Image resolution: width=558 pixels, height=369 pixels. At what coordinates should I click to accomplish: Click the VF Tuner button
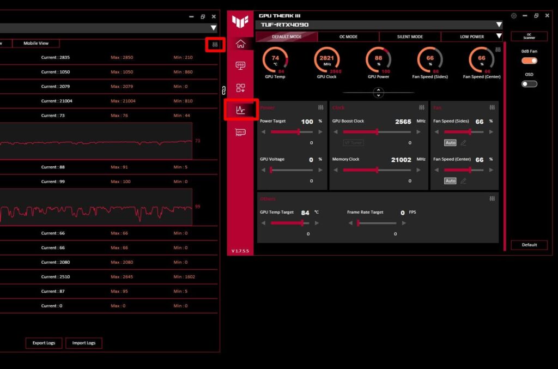click(x=353, y=143)
